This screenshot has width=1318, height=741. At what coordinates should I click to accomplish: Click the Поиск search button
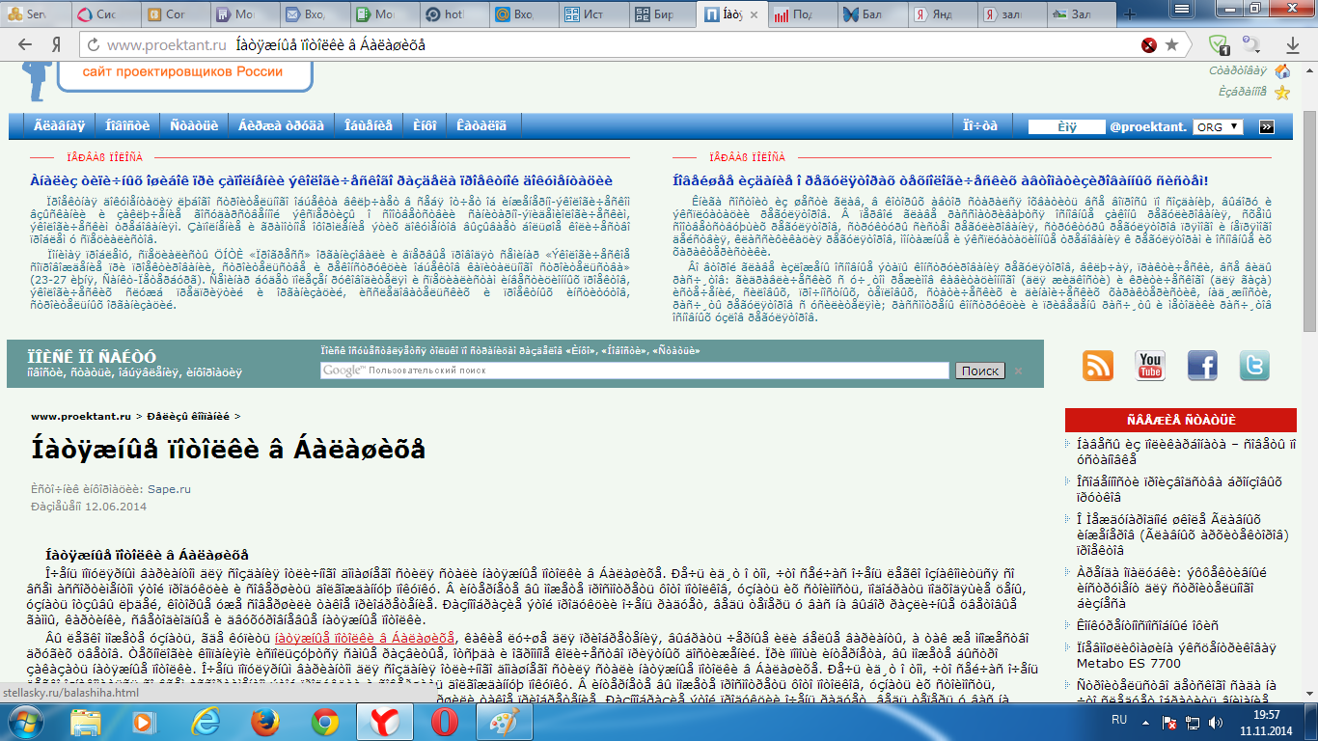(980, 370)
